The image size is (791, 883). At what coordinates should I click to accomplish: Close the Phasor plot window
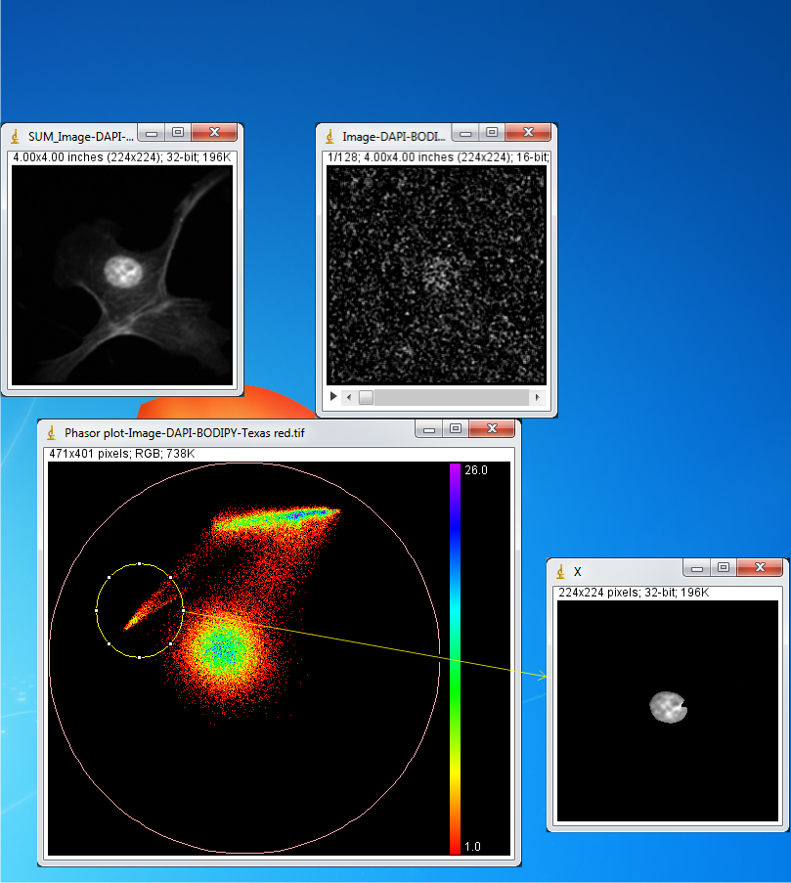(x=492, y=428)
